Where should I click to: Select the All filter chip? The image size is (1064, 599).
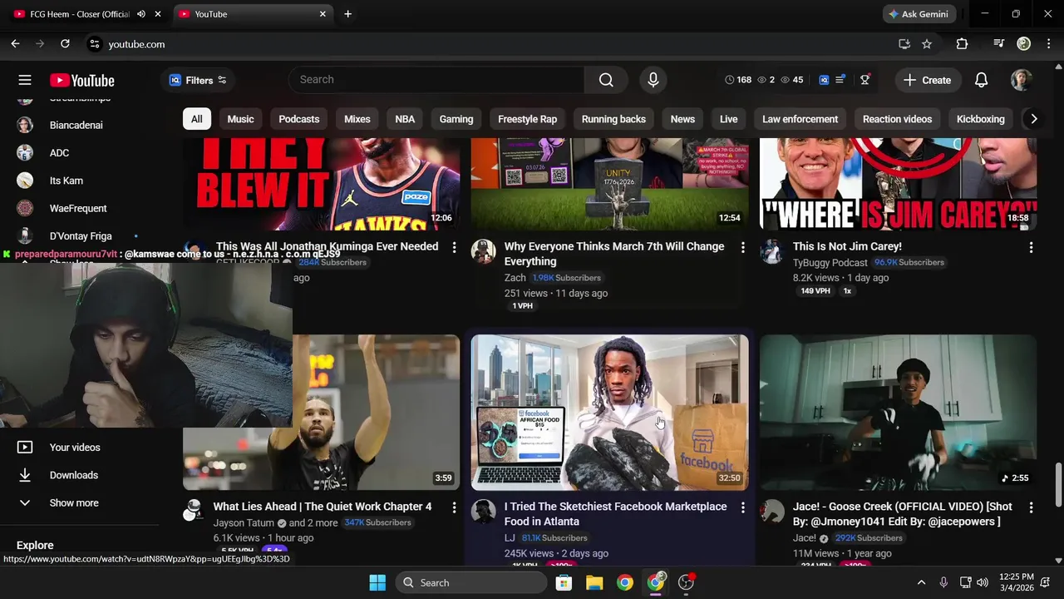197,119
